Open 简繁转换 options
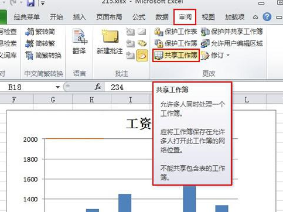The width and height of the screenshot is (283, 212). pos(43,56)
